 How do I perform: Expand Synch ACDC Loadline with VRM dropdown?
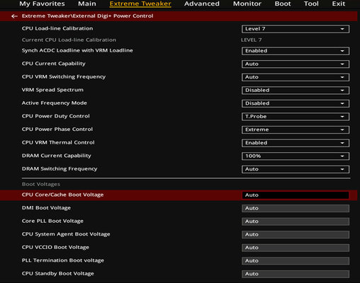tap(296, 51)
